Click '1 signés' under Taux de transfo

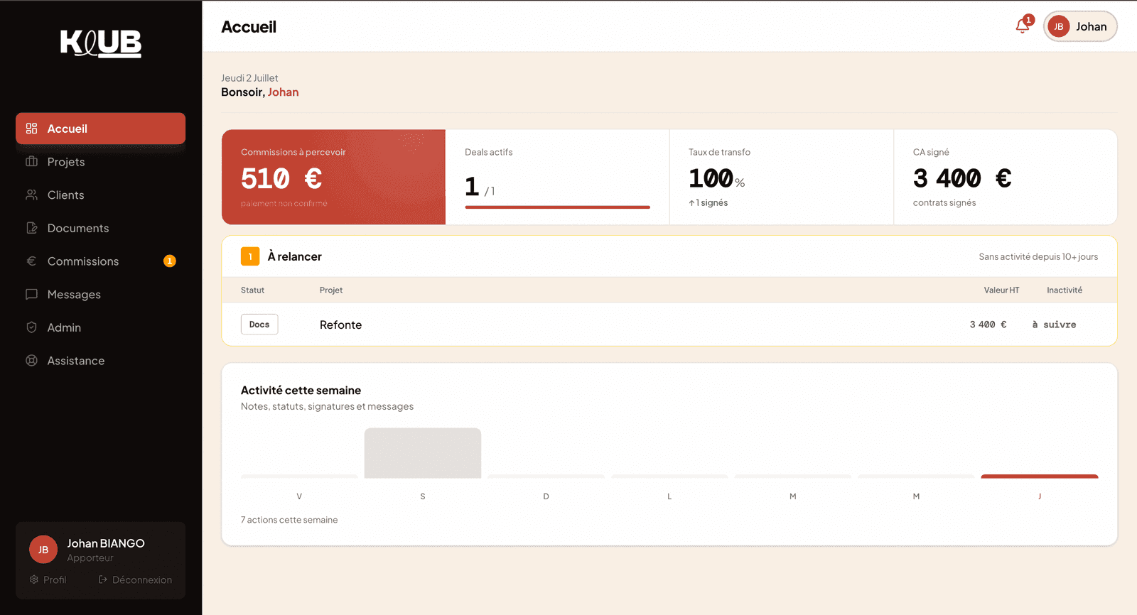(708, 202)
